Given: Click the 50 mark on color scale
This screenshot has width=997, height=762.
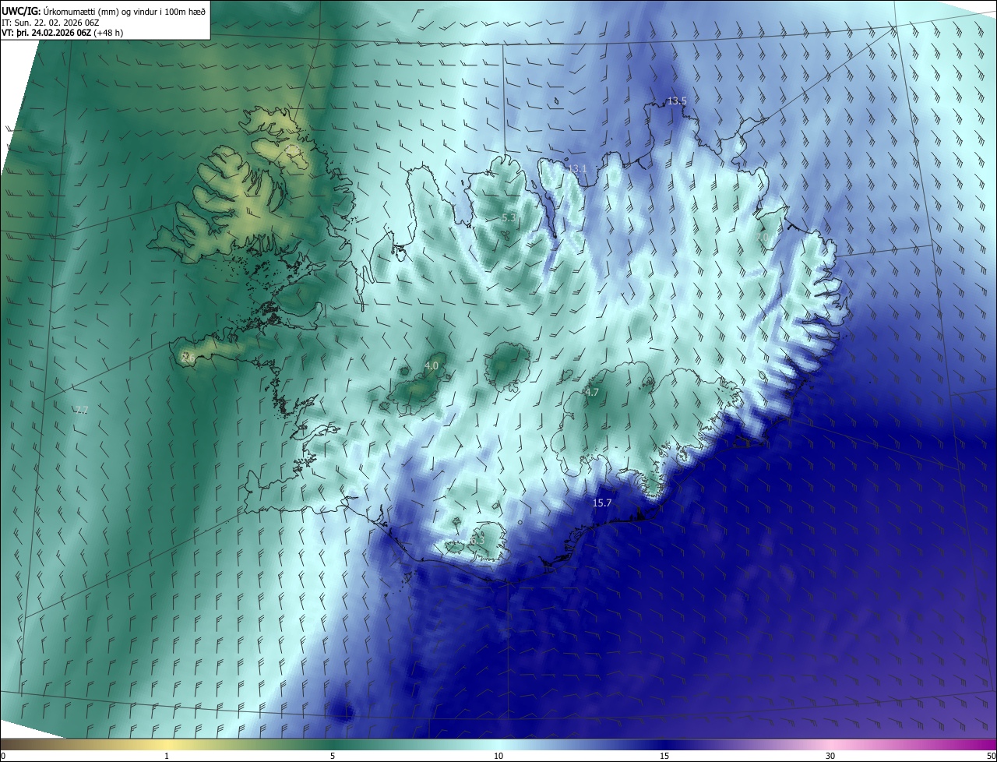Looking at the screenshot, I should (x=991, y=756).
